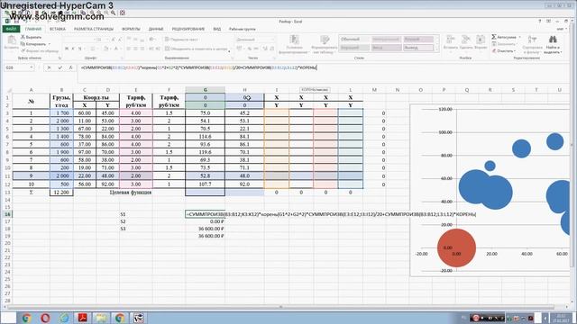
Task: Open Find and Select (Найти и выделить) binoculars
Action: (553, 45)
